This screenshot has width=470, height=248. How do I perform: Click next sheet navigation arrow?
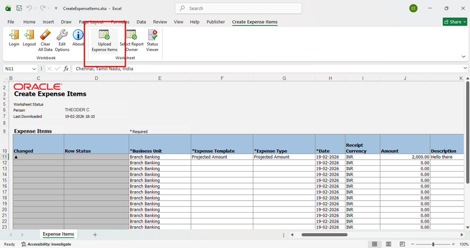pos(22,235)
